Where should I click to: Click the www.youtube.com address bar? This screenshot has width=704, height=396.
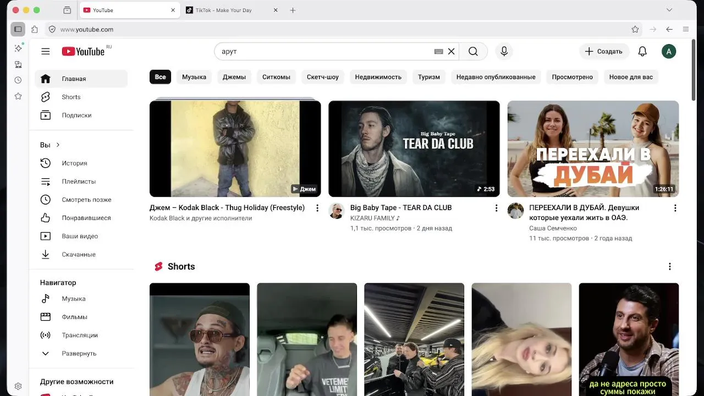pyautogui.click(x=344, y=29)
